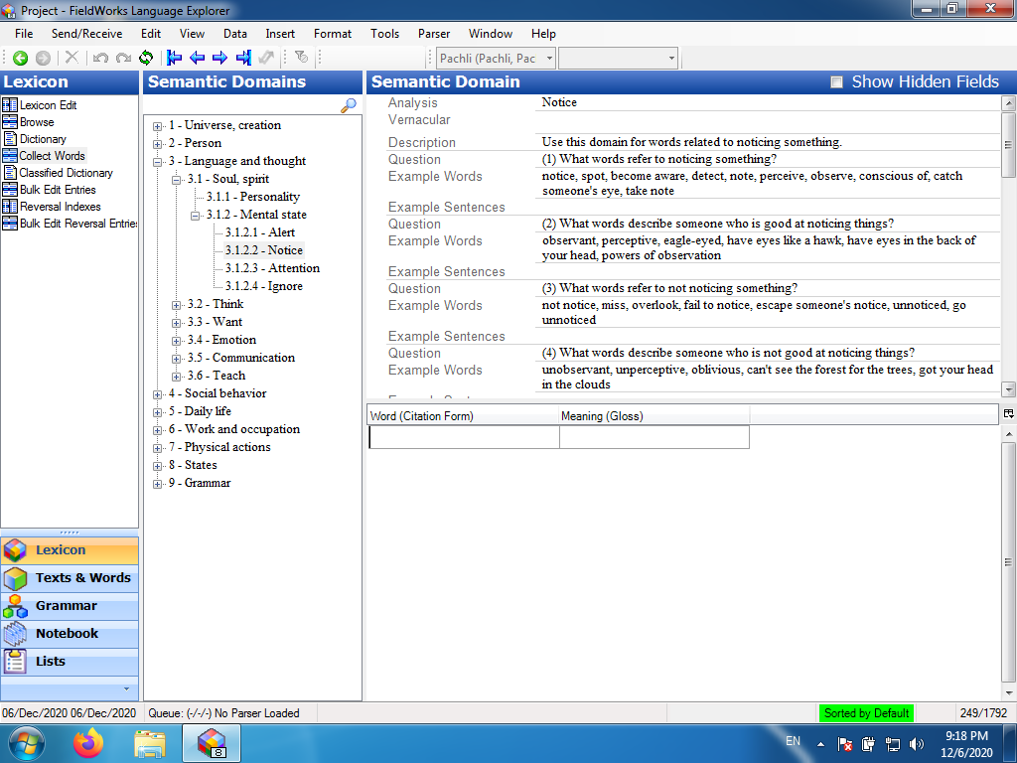Enable the Show Hidden Fields checkbox
This screenshot has height=763, width=1017.
(836, 82)
